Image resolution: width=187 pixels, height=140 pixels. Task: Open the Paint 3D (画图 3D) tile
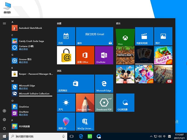tap(66, 122)
